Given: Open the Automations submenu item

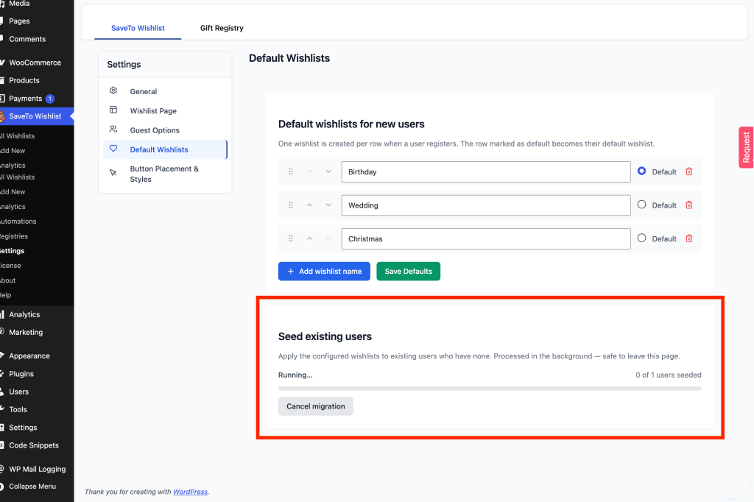Looking at the screenshot, I should point(18,221).
